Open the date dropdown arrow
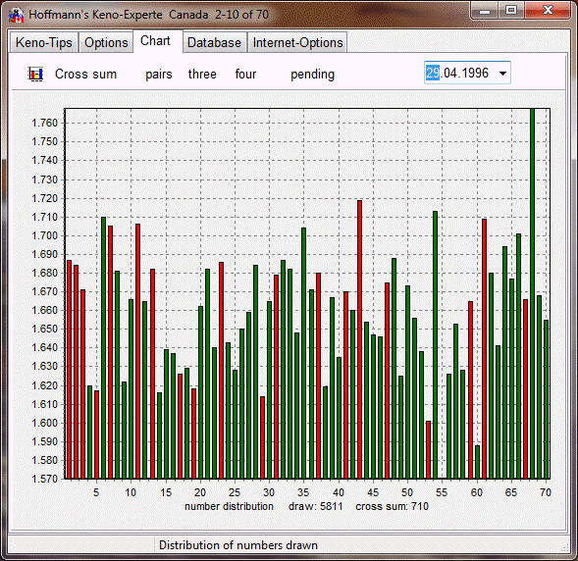Screen dimensions: 578x561 tap(502, 74)
